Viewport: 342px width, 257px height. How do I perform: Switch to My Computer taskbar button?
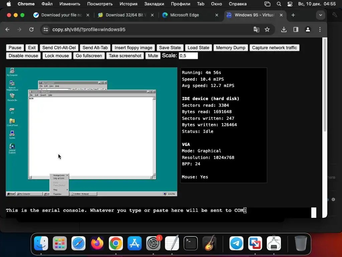pos(29,194)
